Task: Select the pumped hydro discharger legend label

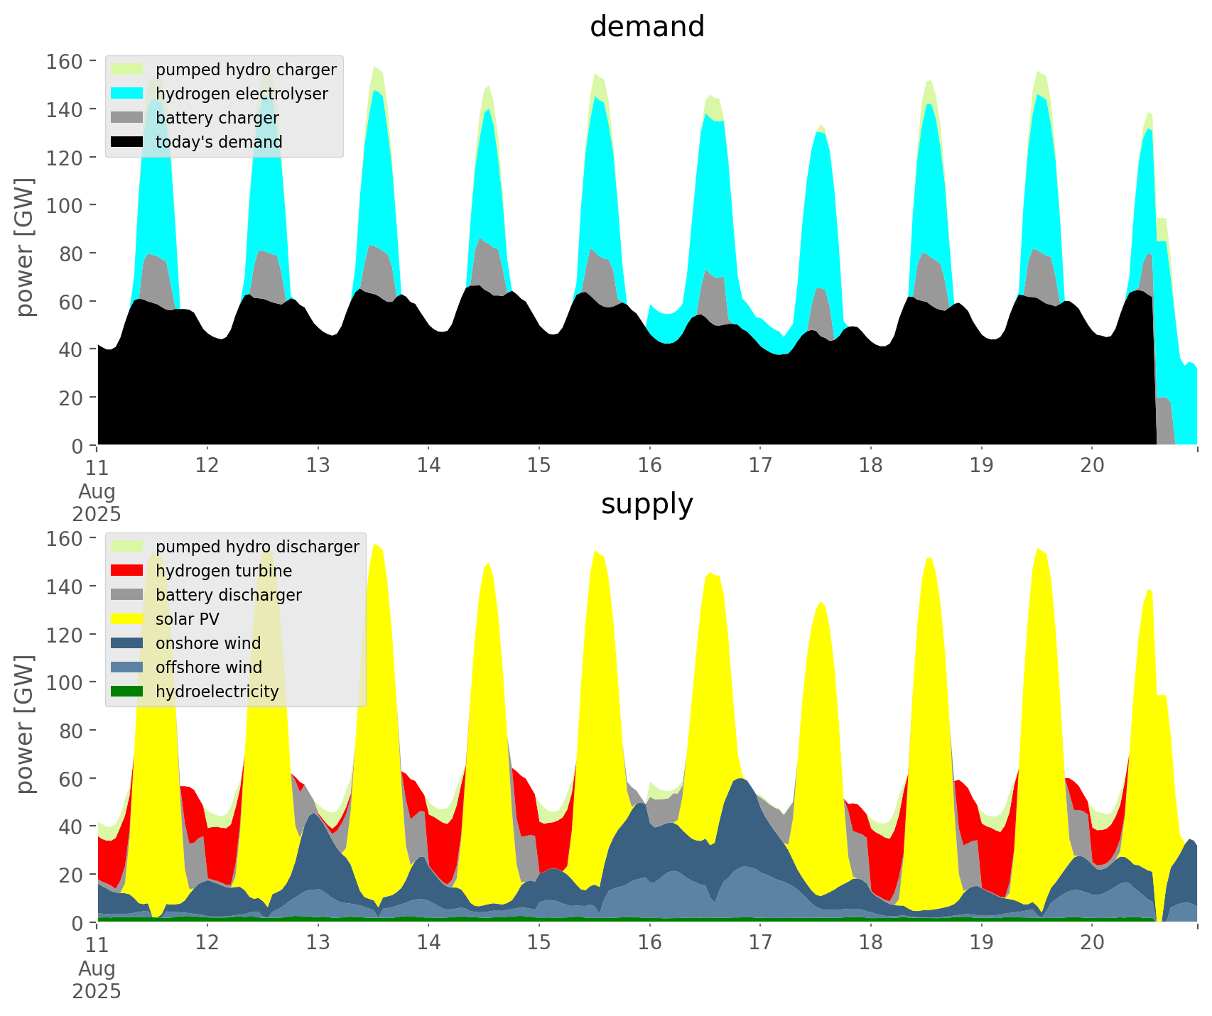Action: tap(257, 547)
